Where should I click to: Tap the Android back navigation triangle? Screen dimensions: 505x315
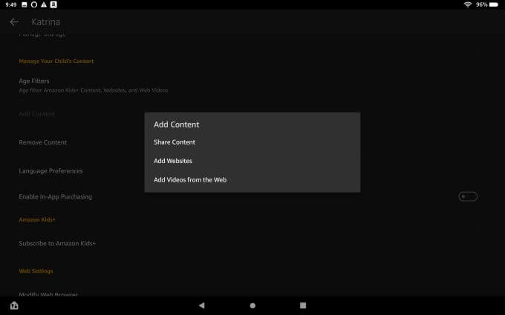click(201, 305)
